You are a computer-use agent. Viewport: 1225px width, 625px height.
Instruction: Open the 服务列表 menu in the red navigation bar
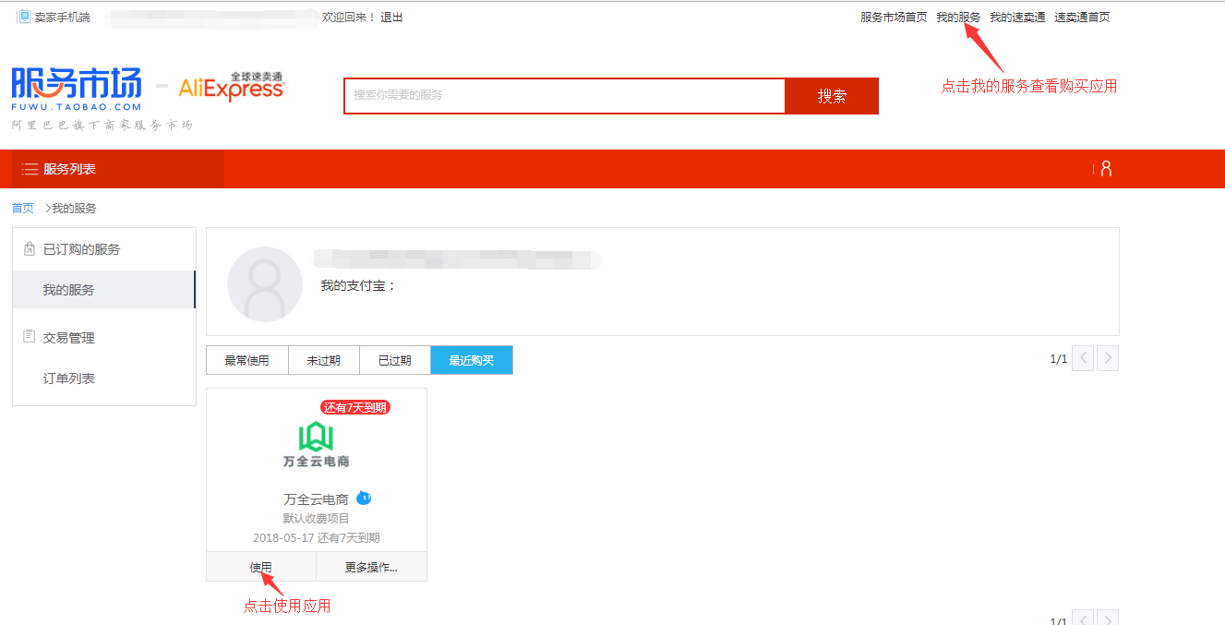coord(118,169)
